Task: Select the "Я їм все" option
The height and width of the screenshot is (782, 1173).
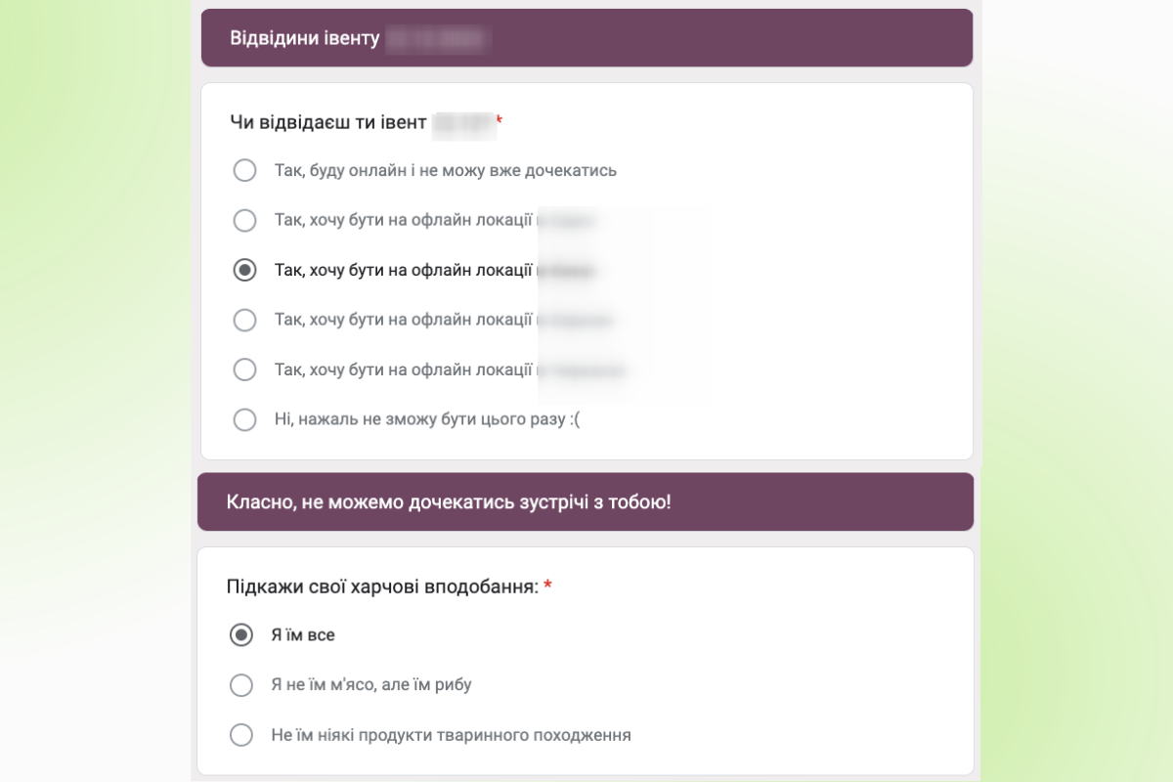Action: click(241, 634)
